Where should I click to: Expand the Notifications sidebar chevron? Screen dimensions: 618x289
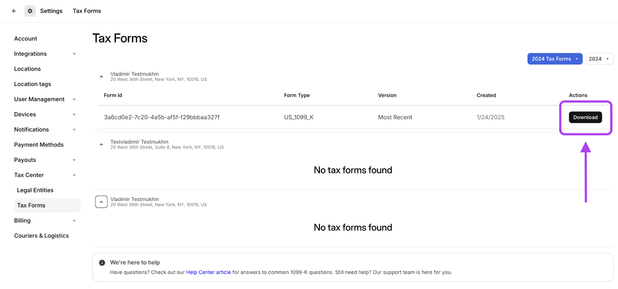(74, 129)
